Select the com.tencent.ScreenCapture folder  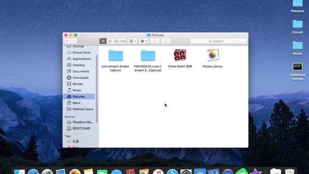115,60
